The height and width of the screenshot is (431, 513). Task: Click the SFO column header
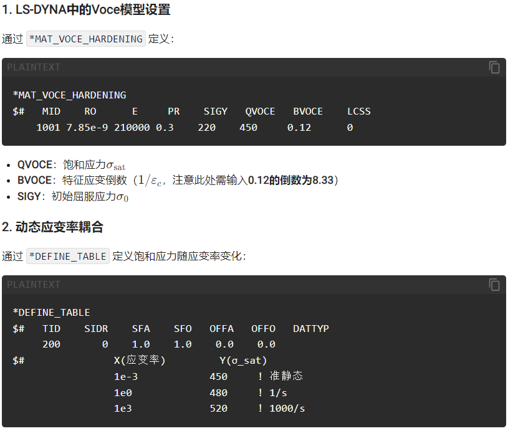coord(183,329)
